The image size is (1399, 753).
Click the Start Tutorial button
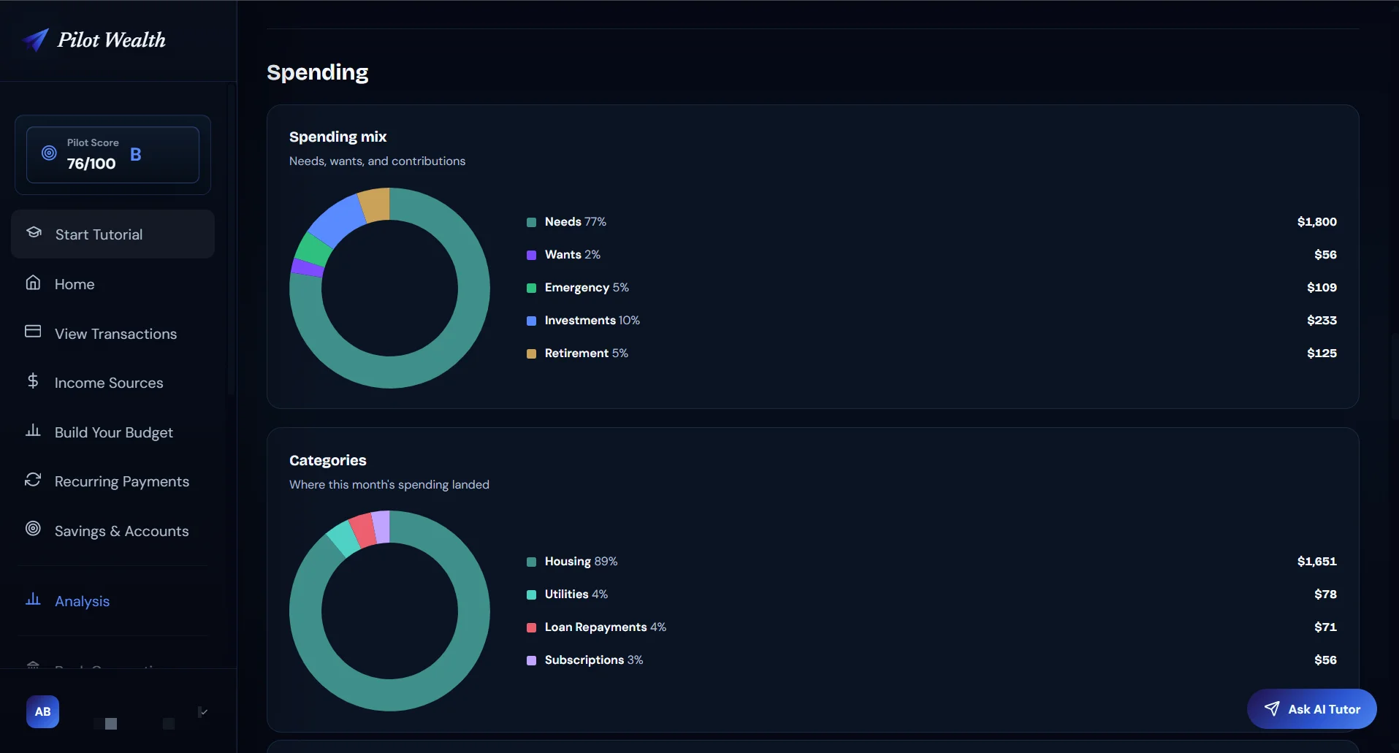coord(113,234)
